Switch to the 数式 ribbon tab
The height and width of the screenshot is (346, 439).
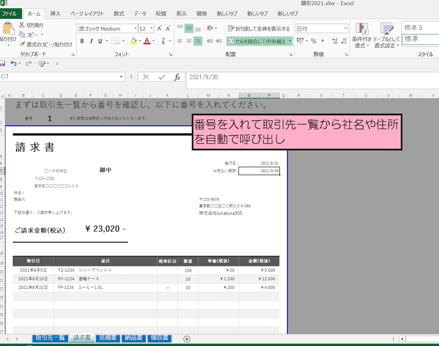pyautogui.click(x=119, y=14)
